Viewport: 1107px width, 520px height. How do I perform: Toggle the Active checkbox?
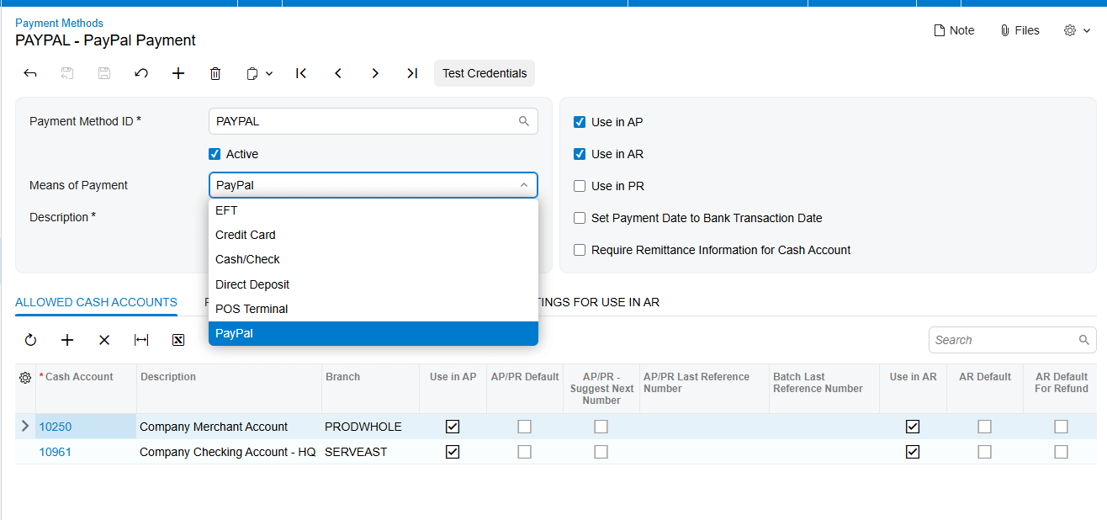click(215, 154)
